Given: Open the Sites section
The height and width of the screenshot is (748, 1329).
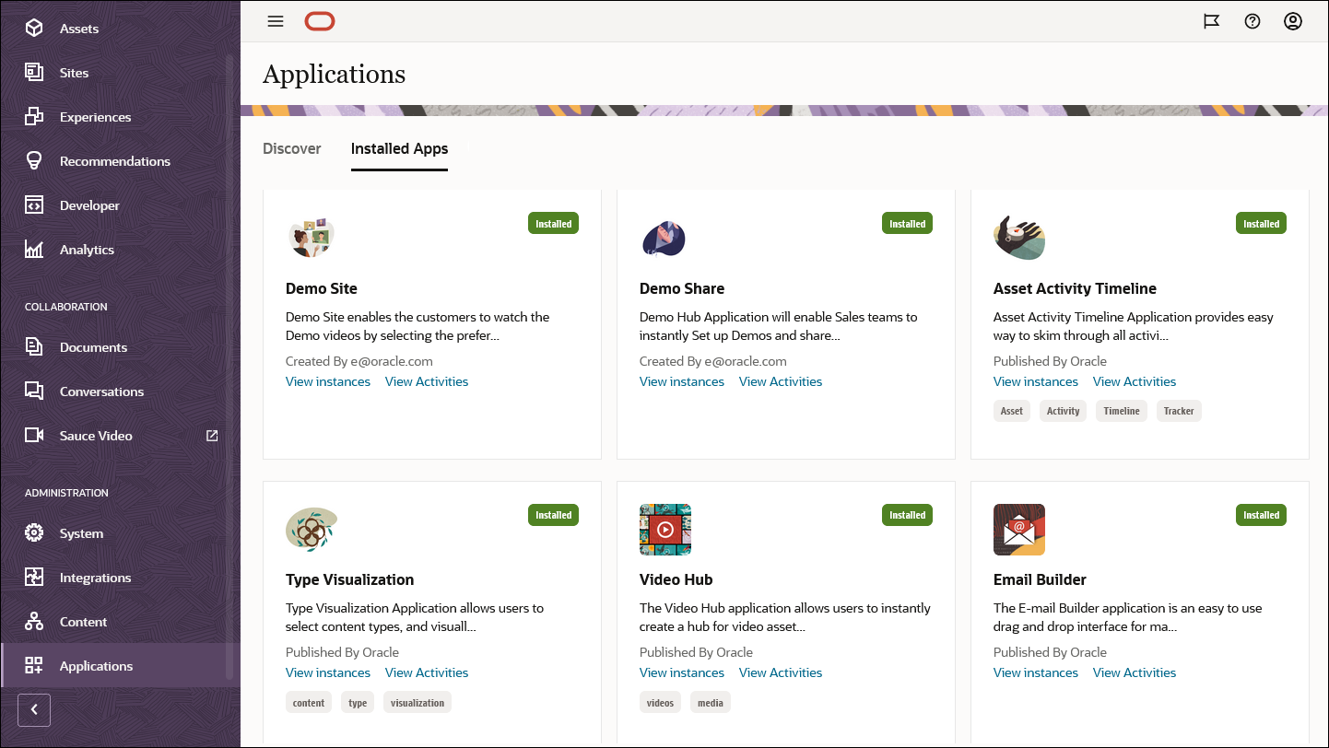Looking at the screenshot, I should click(x=74, y=72).
